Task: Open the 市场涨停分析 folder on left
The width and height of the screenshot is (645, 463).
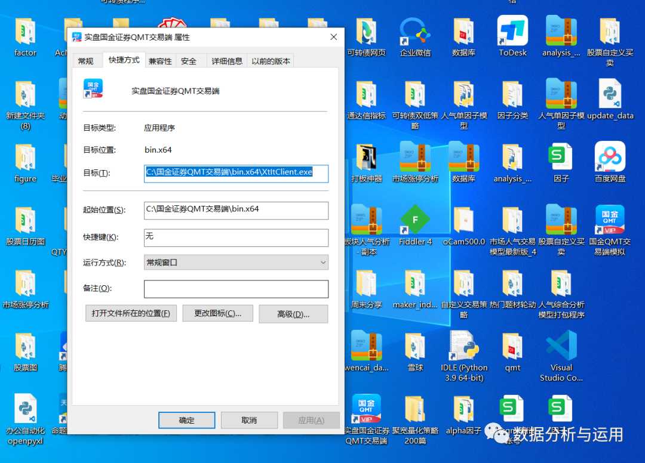Action: (x=25, y=289)
